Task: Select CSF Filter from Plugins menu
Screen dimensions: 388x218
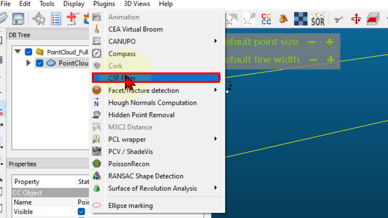Action: point(156,78)
